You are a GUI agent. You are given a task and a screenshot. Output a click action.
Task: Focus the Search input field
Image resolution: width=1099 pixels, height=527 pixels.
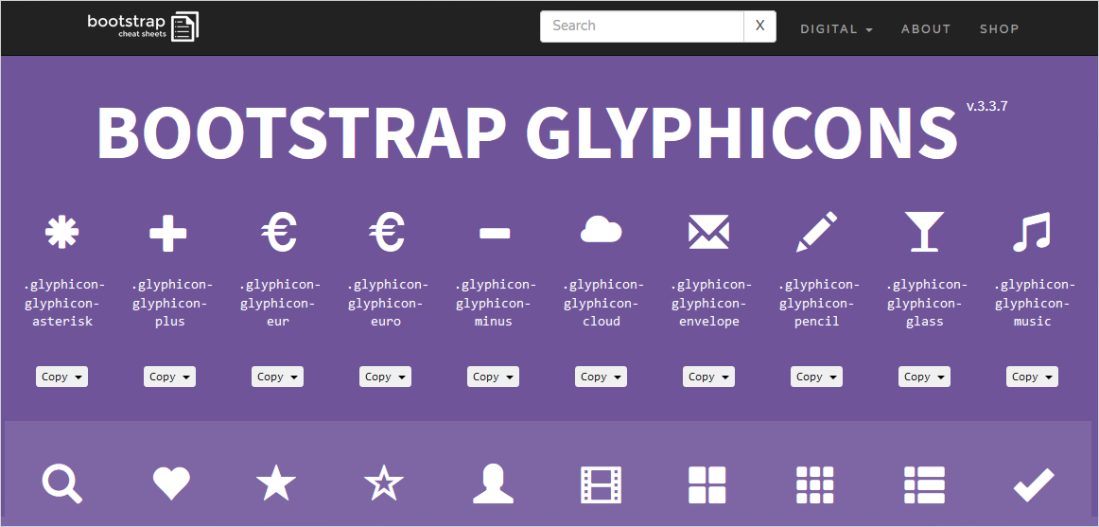642,26
